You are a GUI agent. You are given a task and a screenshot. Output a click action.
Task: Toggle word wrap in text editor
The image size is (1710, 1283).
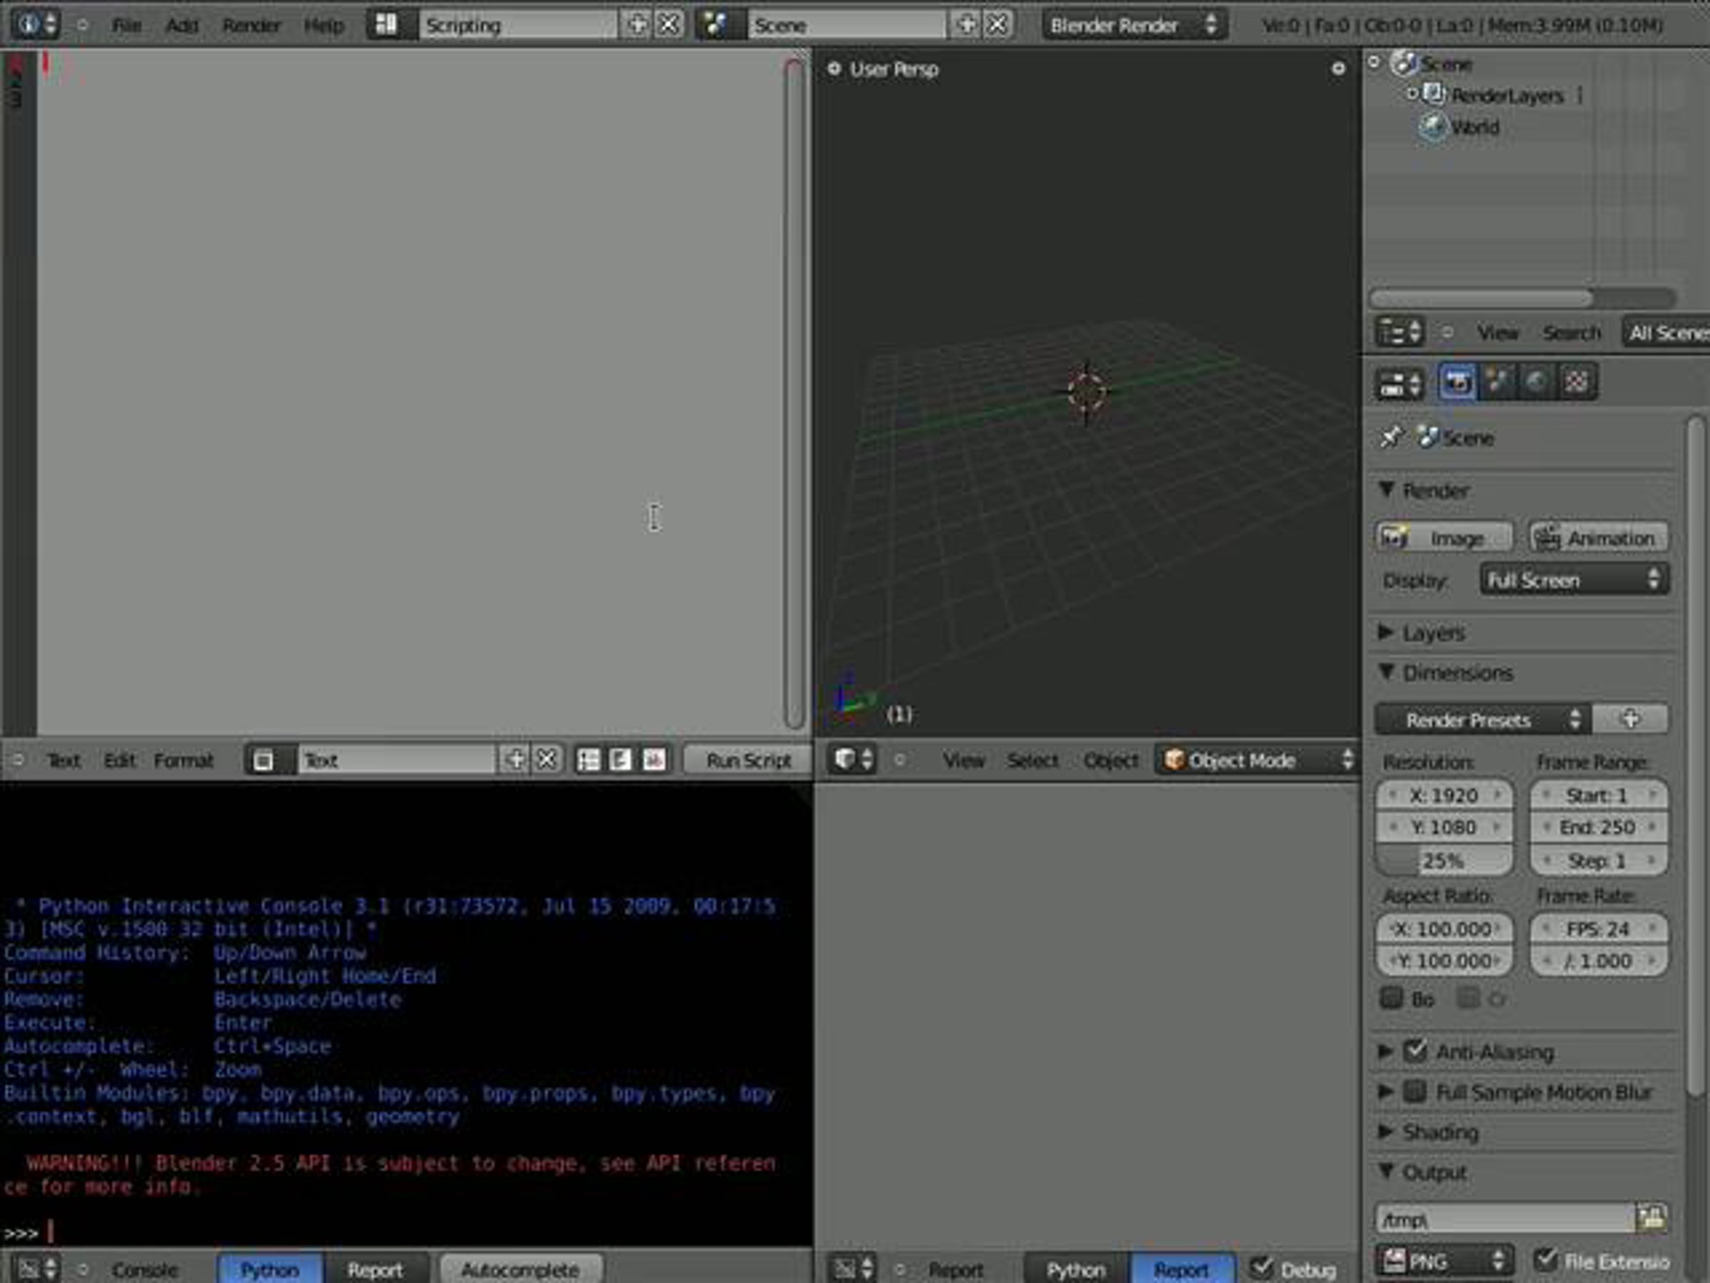(x=621, y=761)
